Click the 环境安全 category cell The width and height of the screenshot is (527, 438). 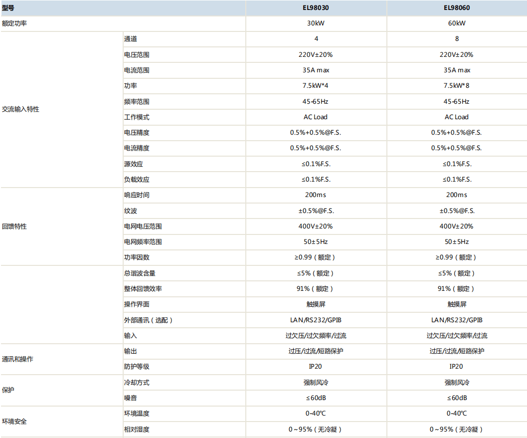coord(14,422)
